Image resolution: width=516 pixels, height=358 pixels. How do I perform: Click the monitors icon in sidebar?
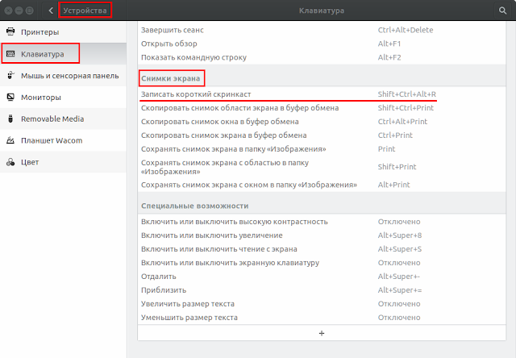point(10,97)
